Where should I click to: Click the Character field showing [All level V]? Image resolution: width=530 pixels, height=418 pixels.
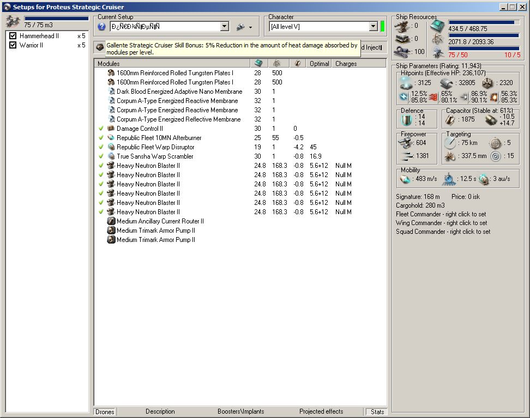click(x=320, y=26)
